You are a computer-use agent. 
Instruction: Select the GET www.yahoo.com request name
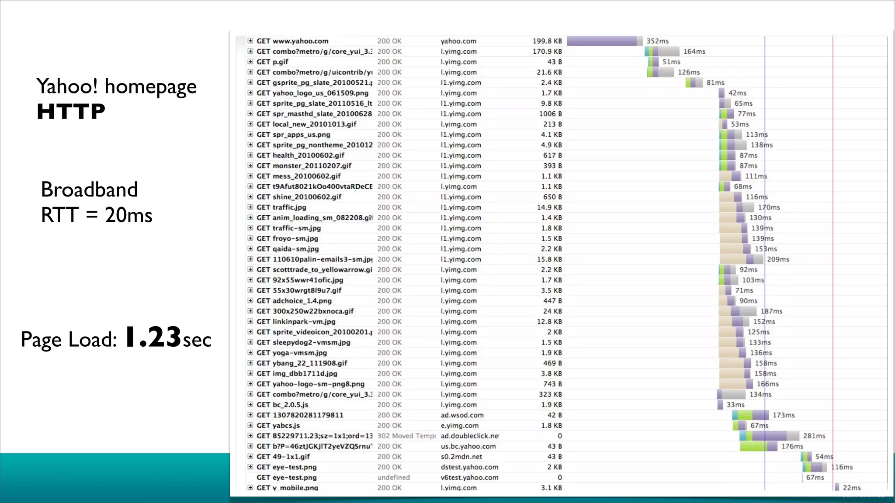tap(292, 41)
